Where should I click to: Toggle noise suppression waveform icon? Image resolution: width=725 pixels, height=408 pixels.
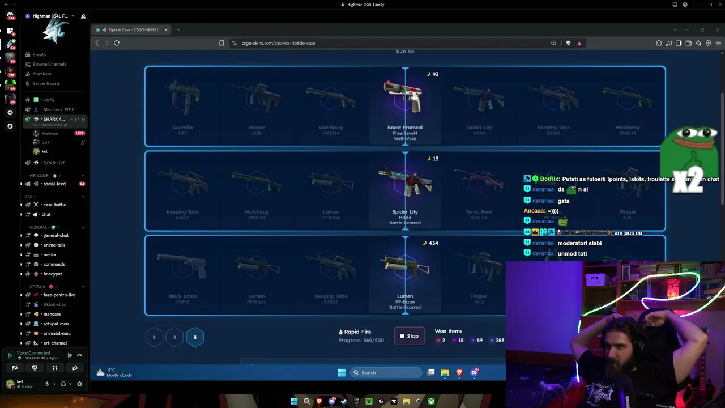click(x=69, y=355)
